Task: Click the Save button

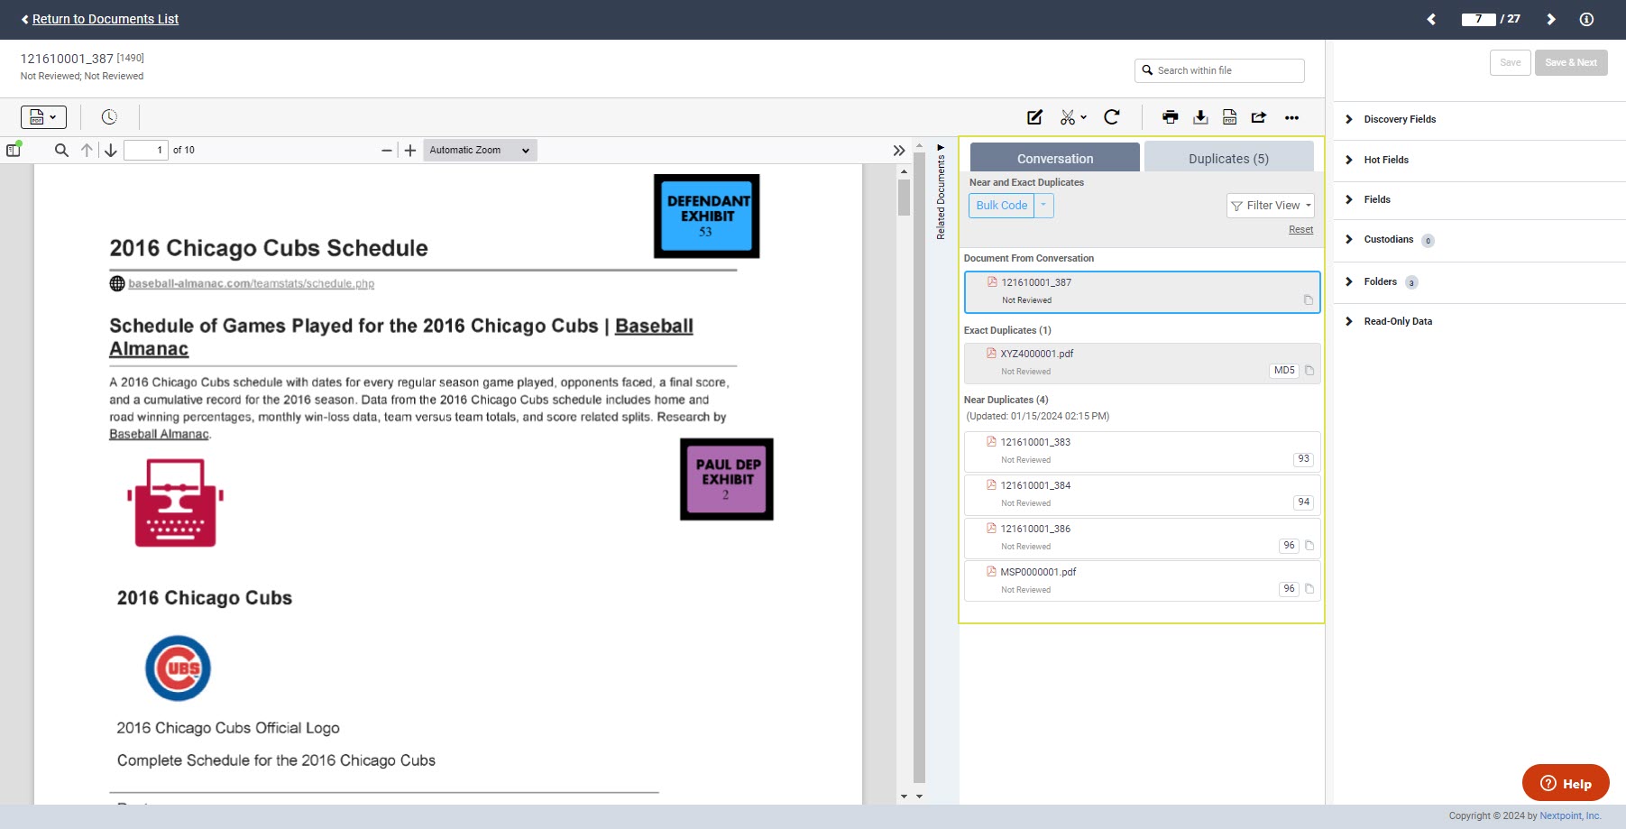Action: (1511, 62)
